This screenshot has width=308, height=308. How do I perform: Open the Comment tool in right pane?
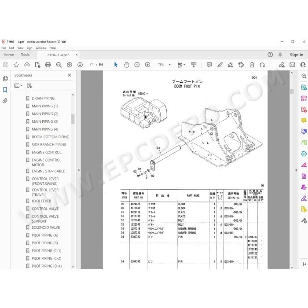304,120
